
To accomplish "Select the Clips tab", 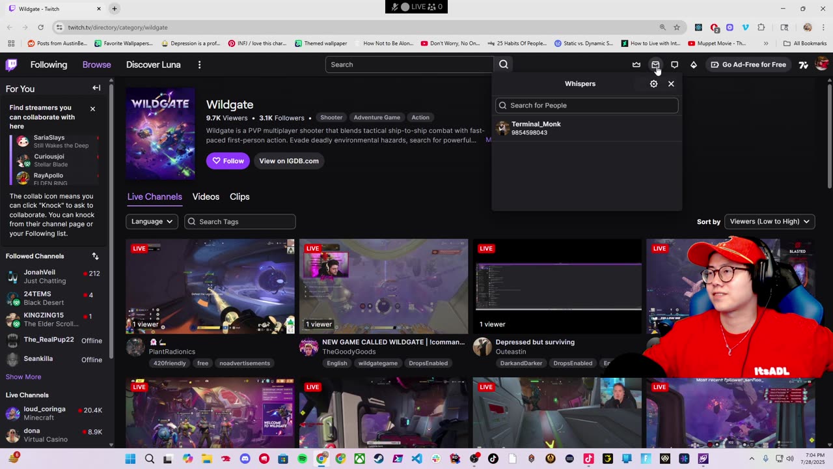I will pos(239,197).
